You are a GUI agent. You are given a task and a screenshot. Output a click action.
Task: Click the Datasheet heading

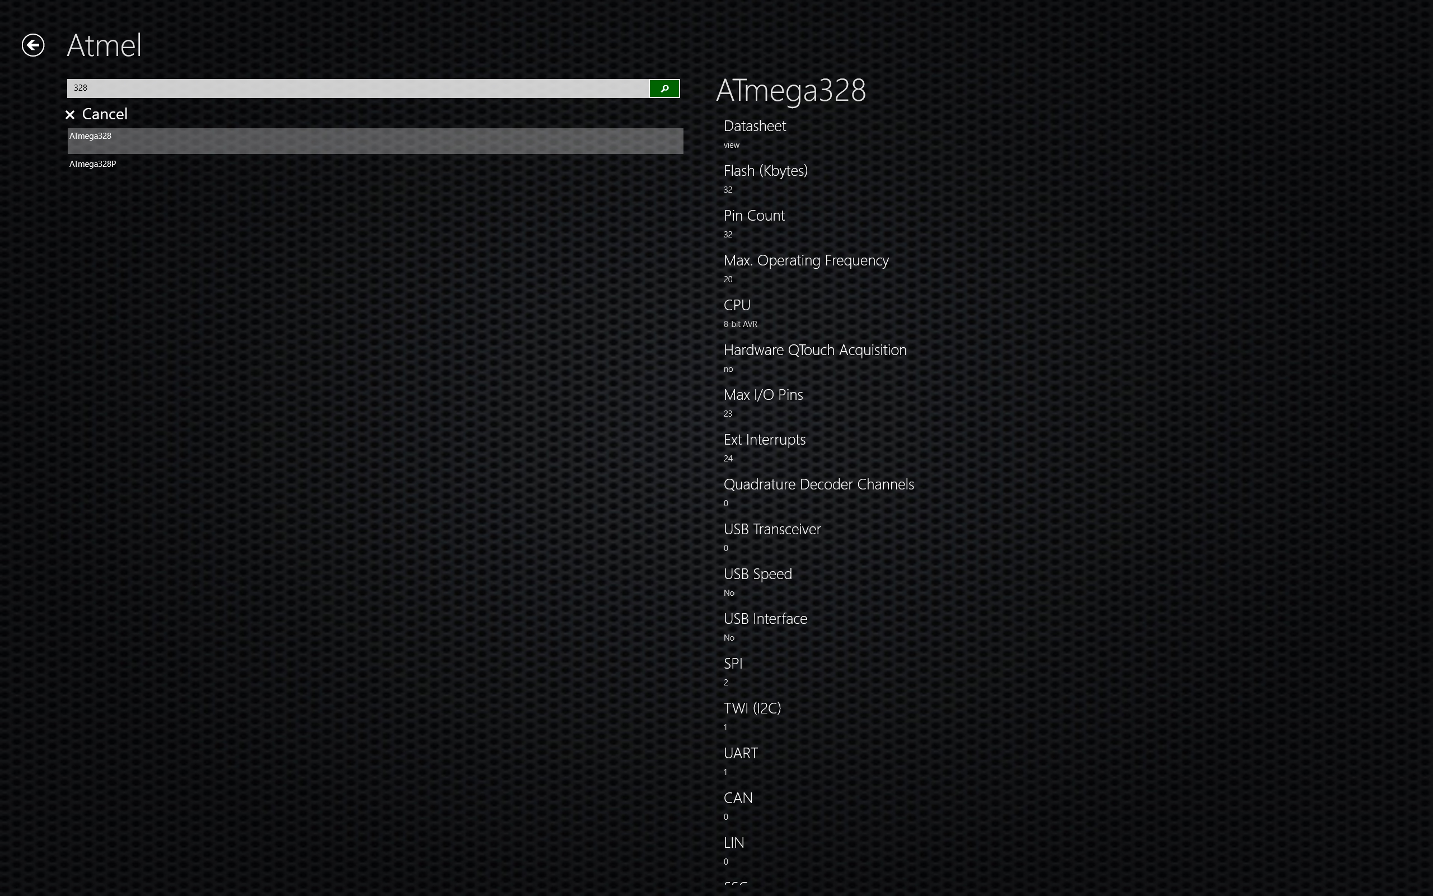[x=755, y=126]
